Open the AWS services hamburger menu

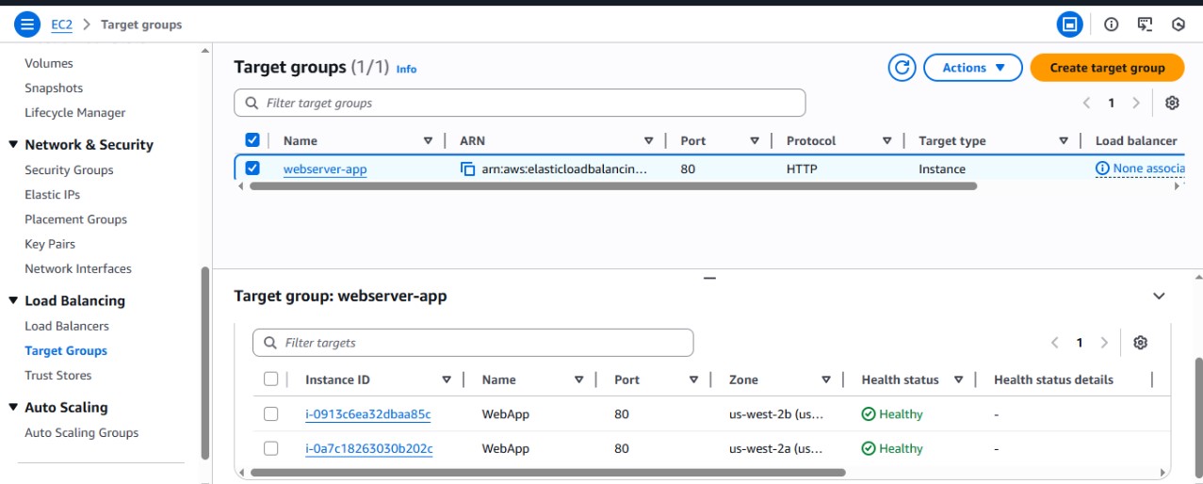[x=27, y=24]
